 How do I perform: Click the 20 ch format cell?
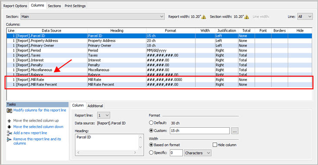point(171,41)
